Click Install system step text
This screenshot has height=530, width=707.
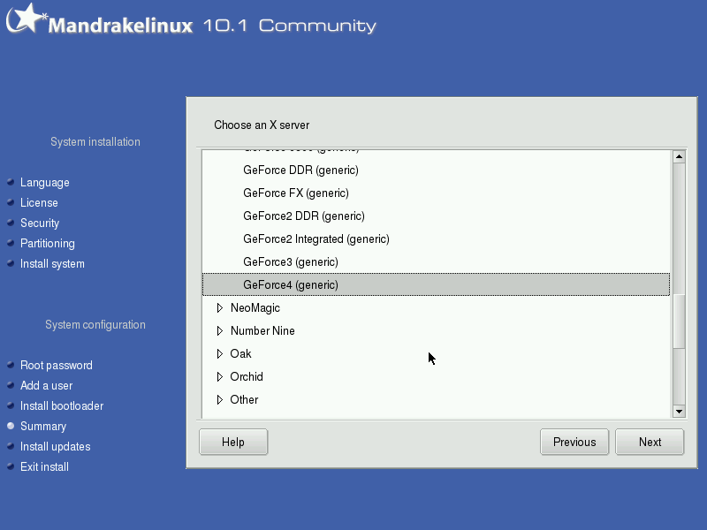pyautogui.click(x=52, y=263)
